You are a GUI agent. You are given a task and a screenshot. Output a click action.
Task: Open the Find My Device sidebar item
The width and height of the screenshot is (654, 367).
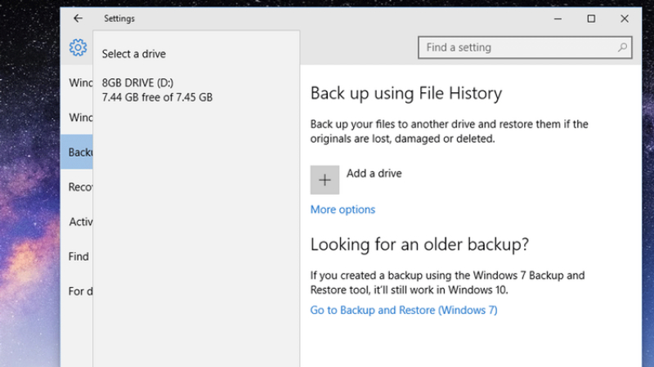pos(77,256)
